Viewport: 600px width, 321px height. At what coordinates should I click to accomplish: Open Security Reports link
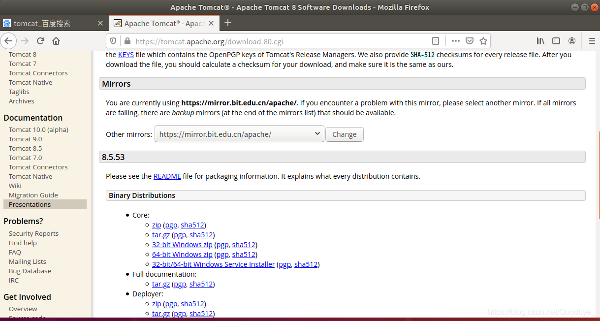tap(33, 234)
